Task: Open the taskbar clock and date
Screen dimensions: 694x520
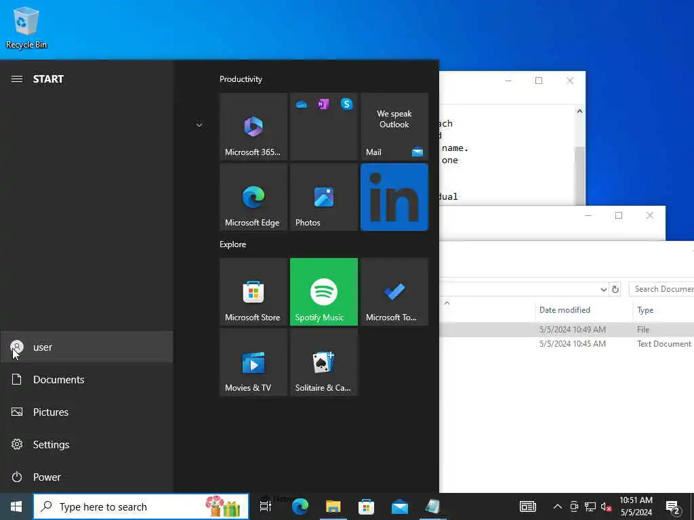Action: pyautogui.click(x=636, y=506)
